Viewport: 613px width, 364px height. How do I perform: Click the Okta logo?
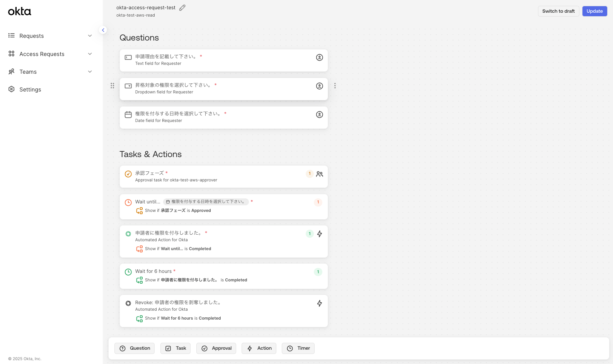click(20, 12)
